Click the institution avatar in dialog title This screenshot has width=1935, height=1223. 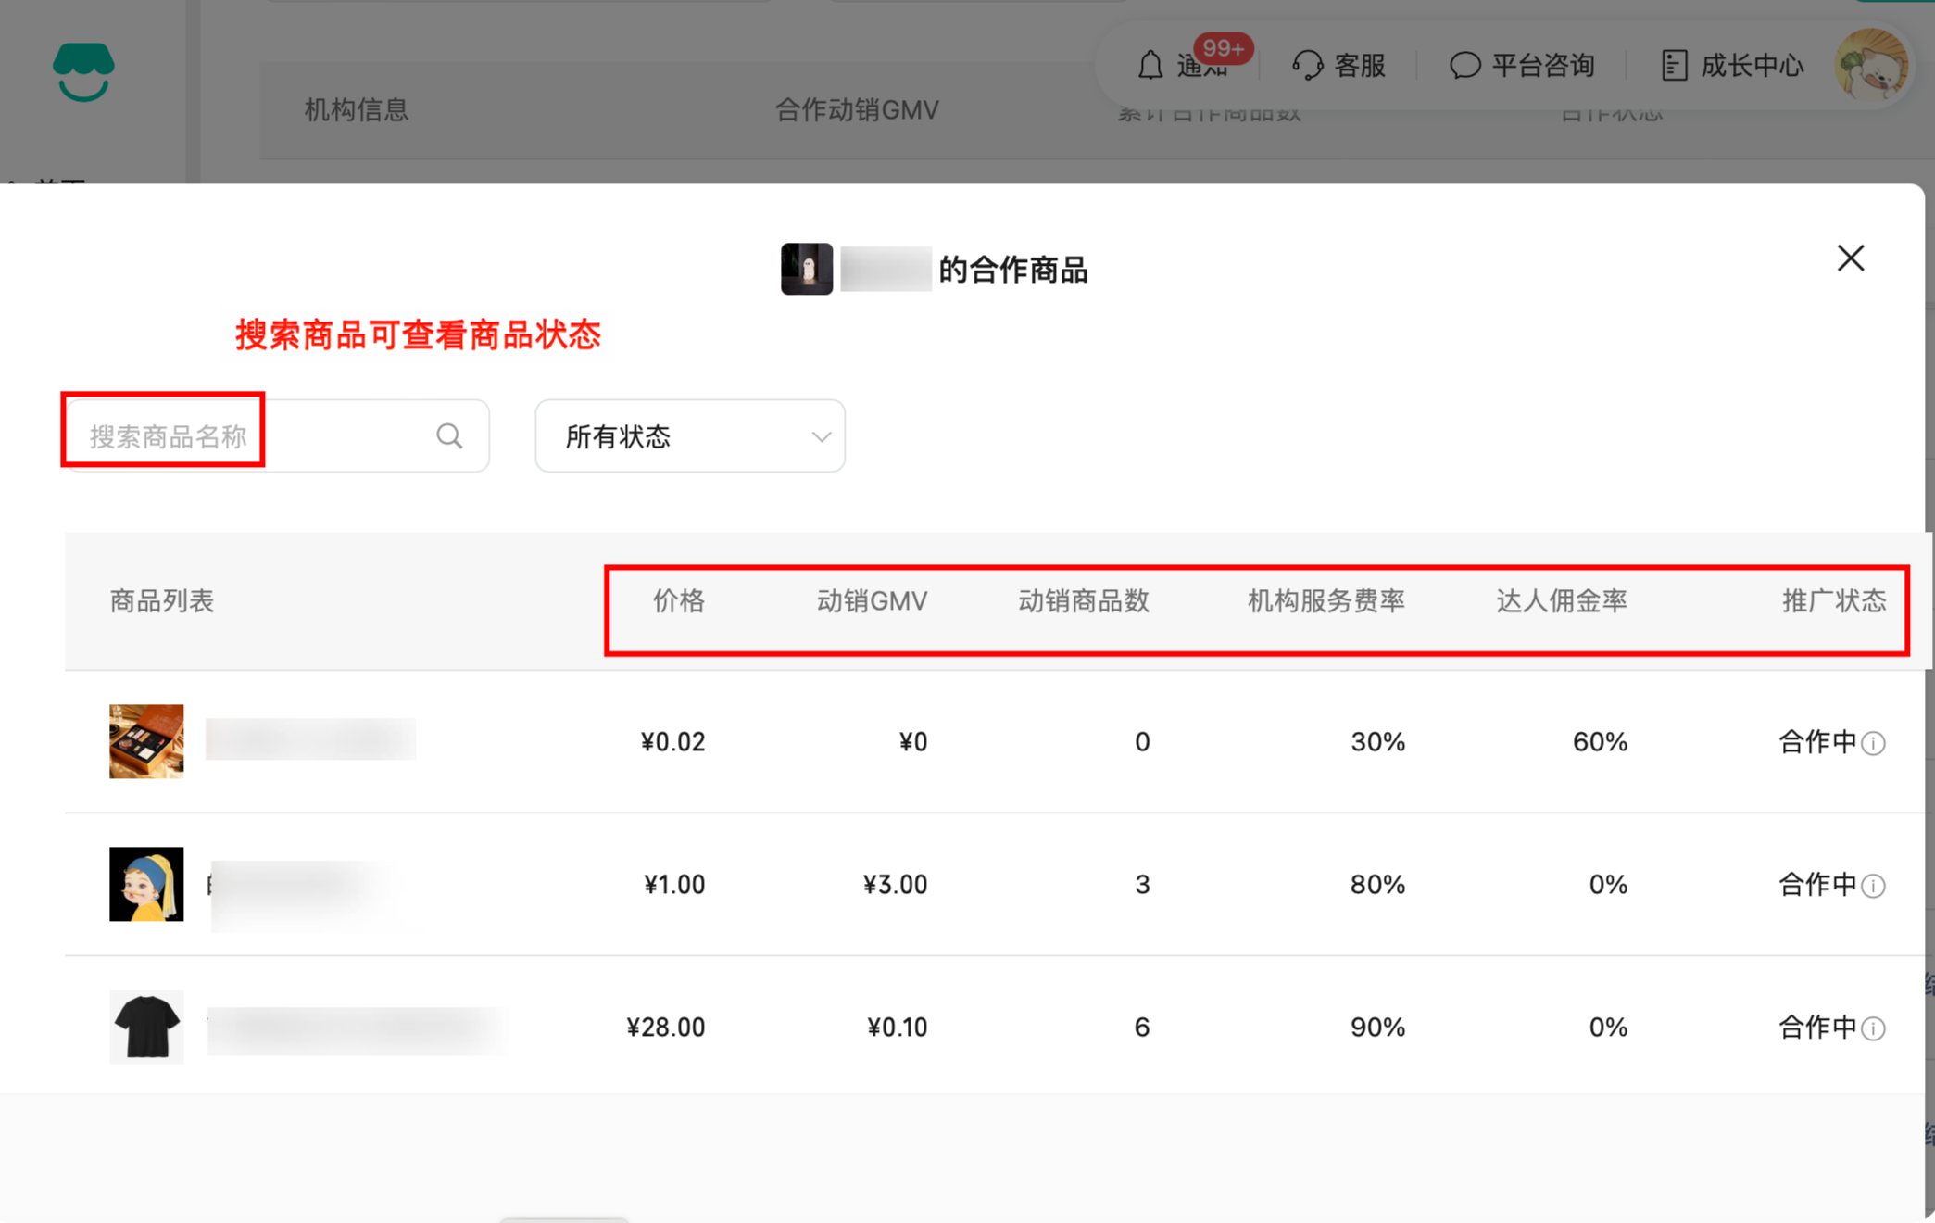pos(806,269)
